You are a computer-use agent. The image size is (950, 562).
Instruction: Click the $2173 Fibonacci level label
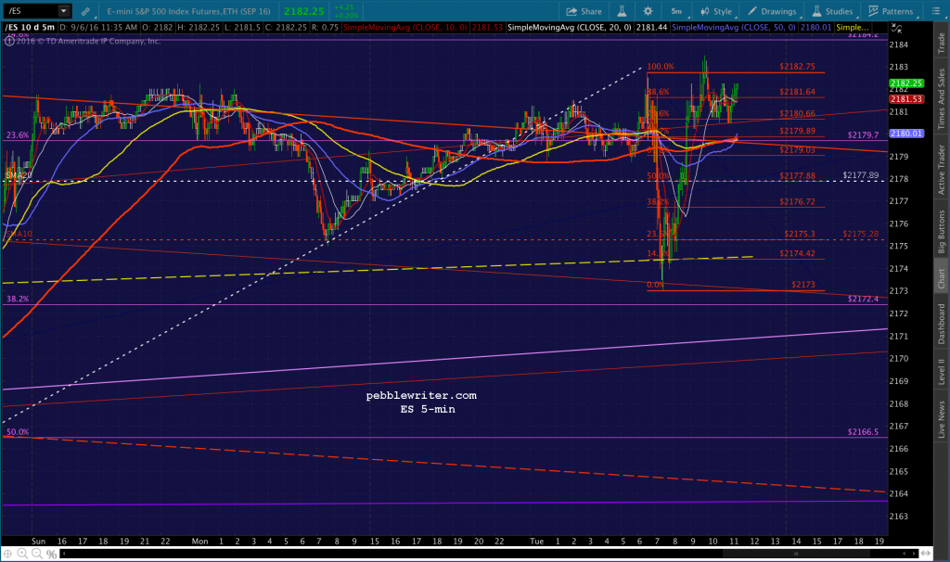[x=803, y=285]
